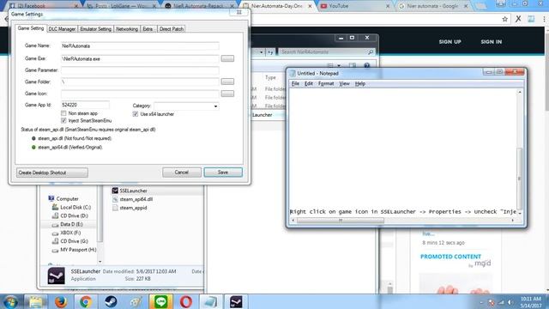The height and width of the screenshot is (309, 549).
Task: Click the Notepad scroll up arrow
Action: pyautogui.click(x=520, y=92)
